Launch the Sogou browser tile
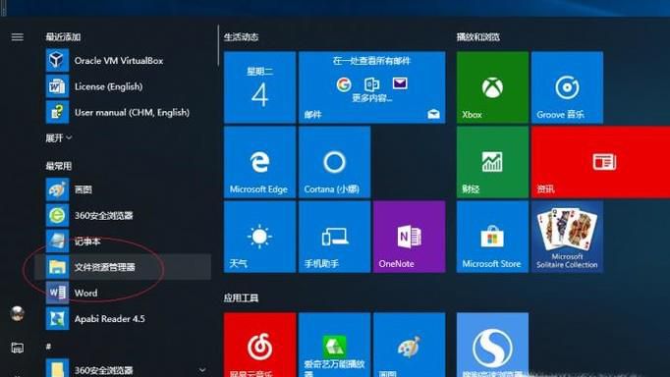Viewport: 670px width, 377px height. click(492, 345)
